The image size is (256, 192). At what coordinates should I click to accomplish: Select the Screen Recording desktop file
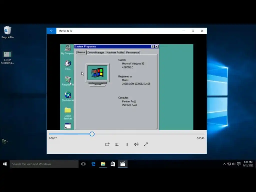[7, 58]
